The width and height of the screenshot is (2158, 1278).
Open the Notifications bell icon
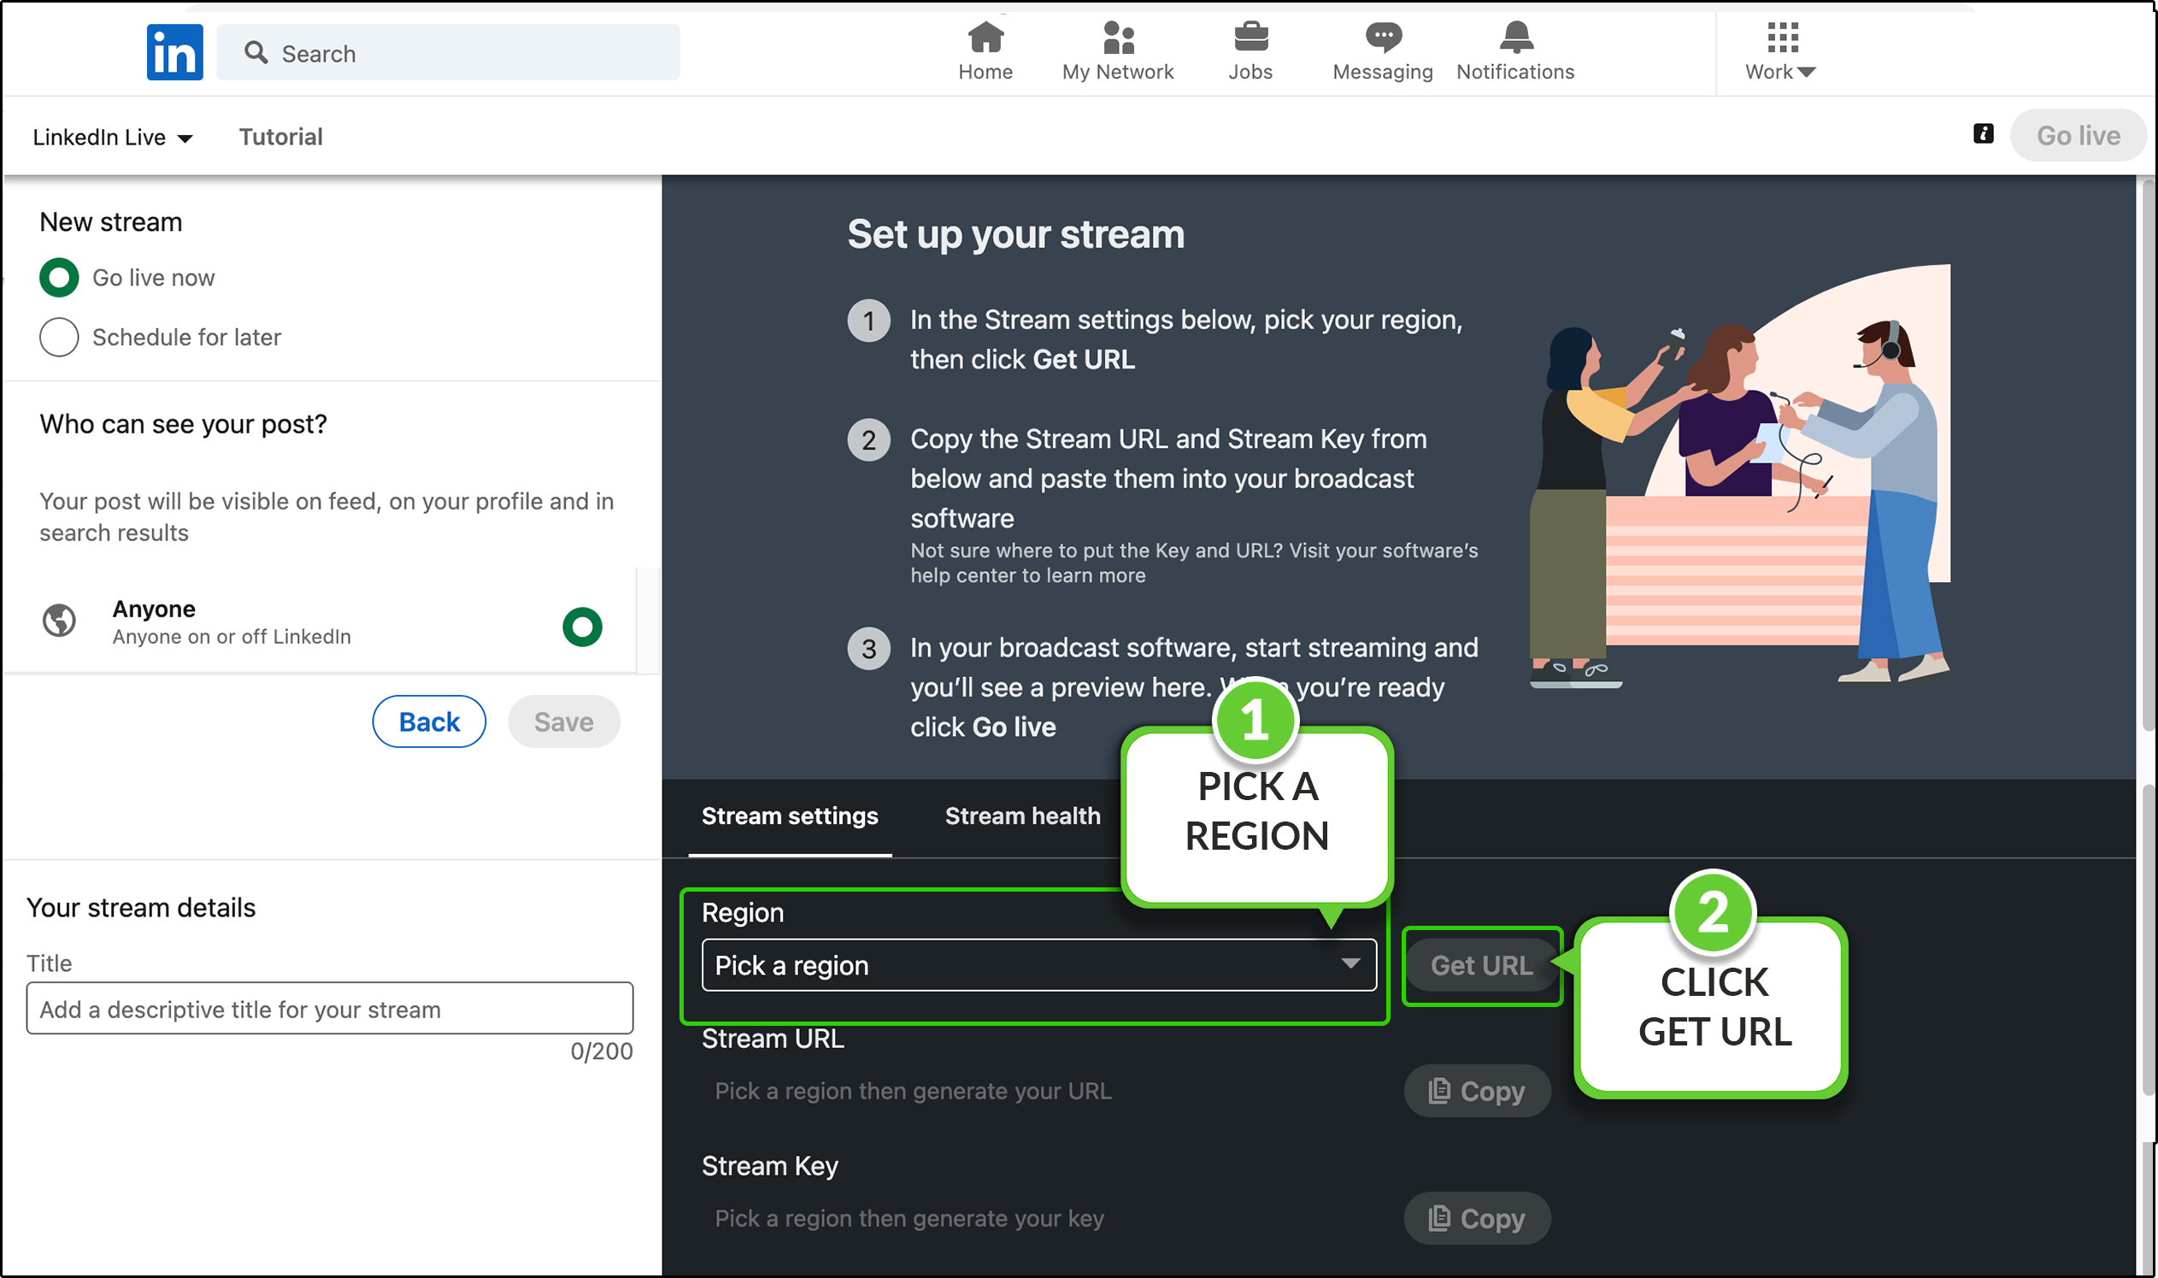point(1516,37)
